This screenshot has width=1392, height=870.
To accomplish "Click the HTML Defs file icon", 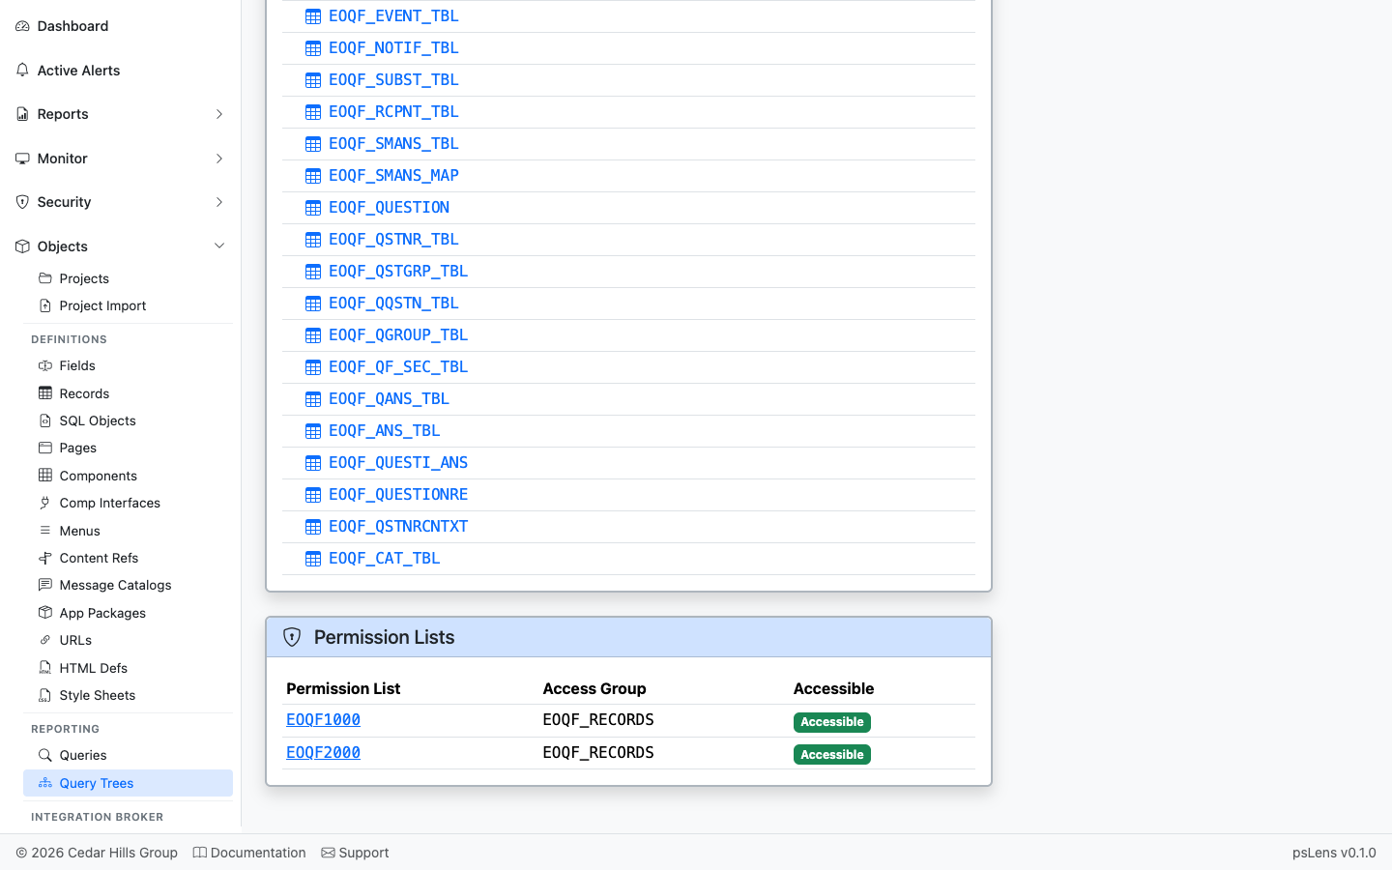I will coord(45,668).
